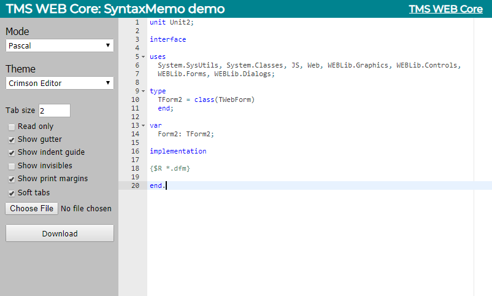Collapse the uses block fold arrow on line 5
Viewport: 492px width, 296px height.
pos(144,57)
